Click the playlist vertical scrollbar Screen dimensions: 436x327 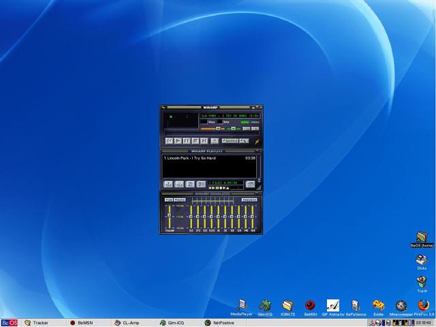click(259, 168)
